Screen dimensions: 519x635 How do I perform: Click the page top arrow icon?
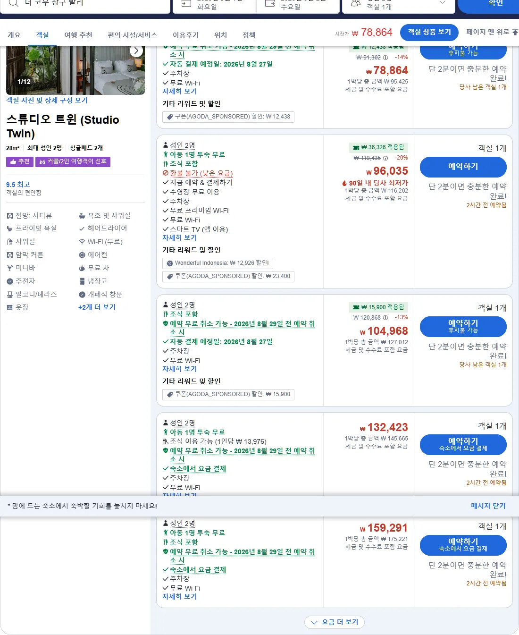click(515, 32)
